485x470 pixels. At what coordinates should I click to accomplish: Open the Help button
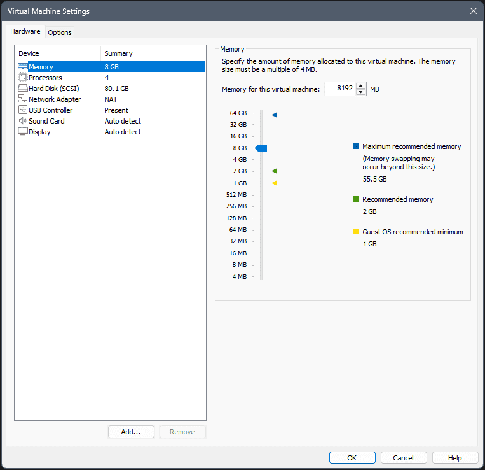click(454, 458)
